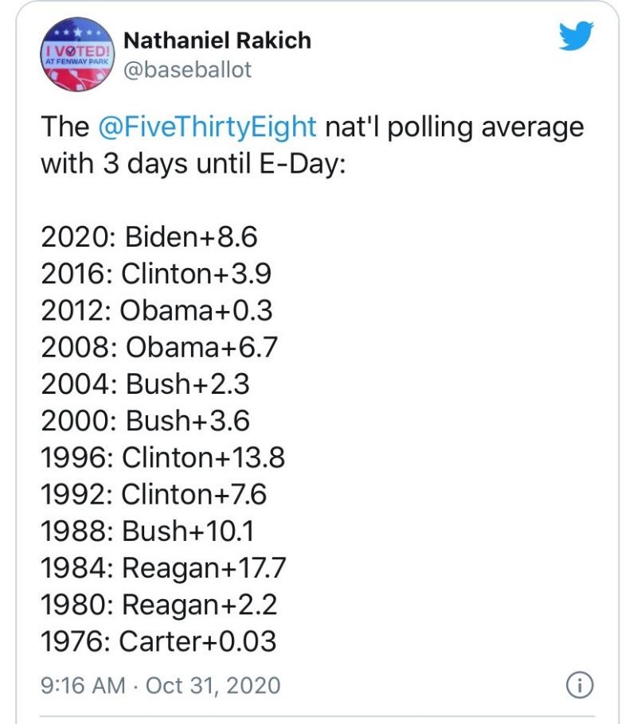Click the '1984: Reagan+17.7' line

(163, 568)
